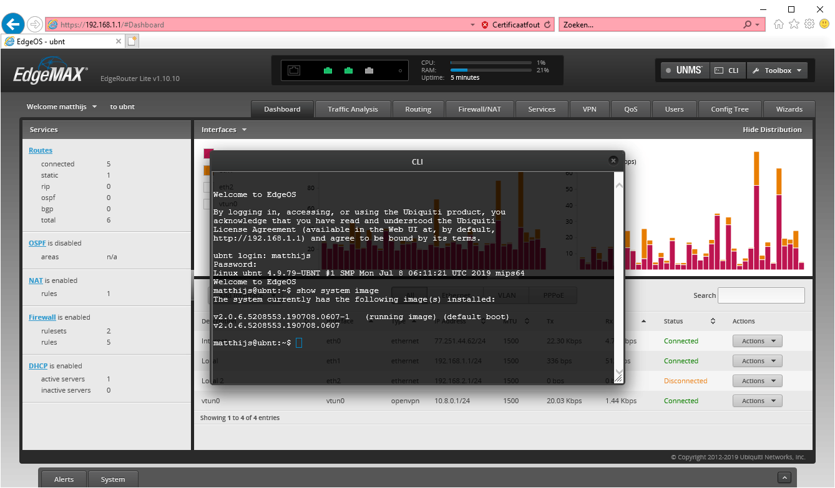This screenshot has width=835, height=488.
Task: Open the Actions dropdown for vtun0 row
Action: click(757, 401)
